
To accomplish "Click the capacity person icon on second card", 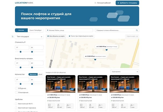I will click(x=90, y=105).
